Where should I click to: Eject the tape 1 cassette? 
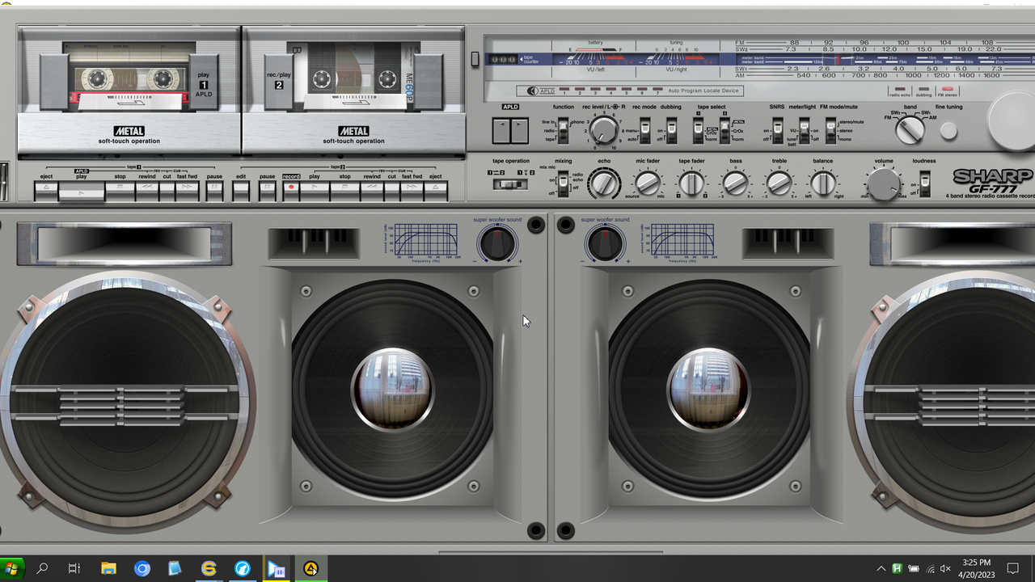[x=46, y=191]
